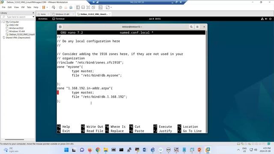Open File Explorer from the taskbar
This screenshot has width=274, height=154.
tap(106, 150)
